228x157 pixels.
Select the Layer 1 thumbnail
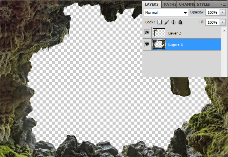(159, 44)
